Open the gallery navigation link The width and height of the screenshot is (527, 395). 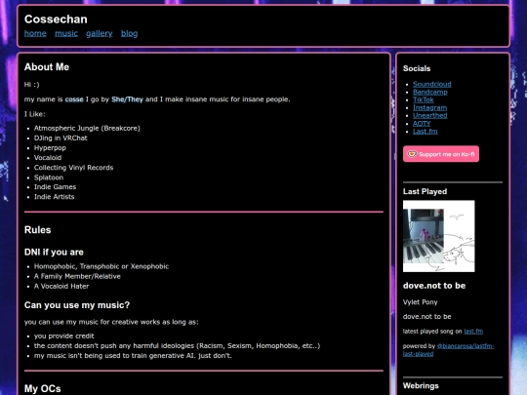tap(100, 33)
